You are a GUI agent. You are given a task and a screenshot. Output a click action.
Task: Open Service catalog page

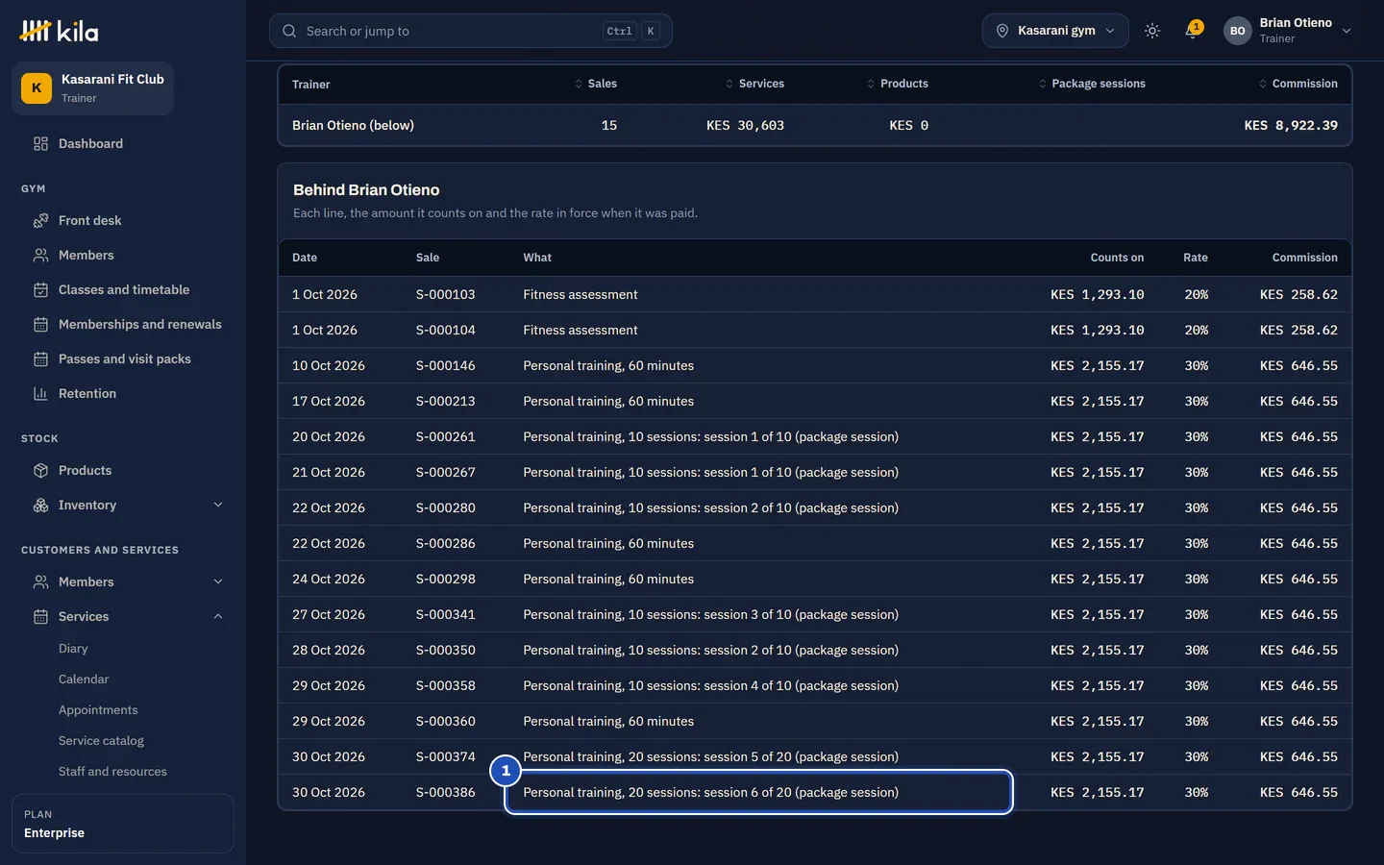point(101,741)
